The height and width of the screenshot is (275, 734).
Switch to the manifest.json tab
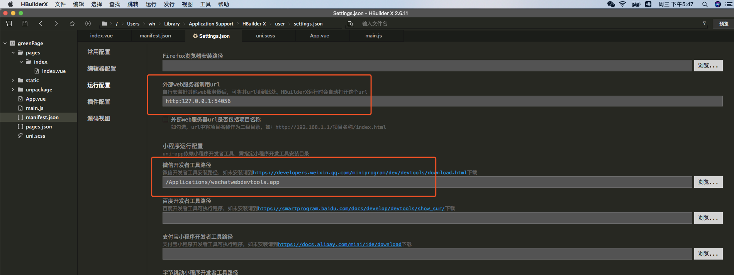155,35
